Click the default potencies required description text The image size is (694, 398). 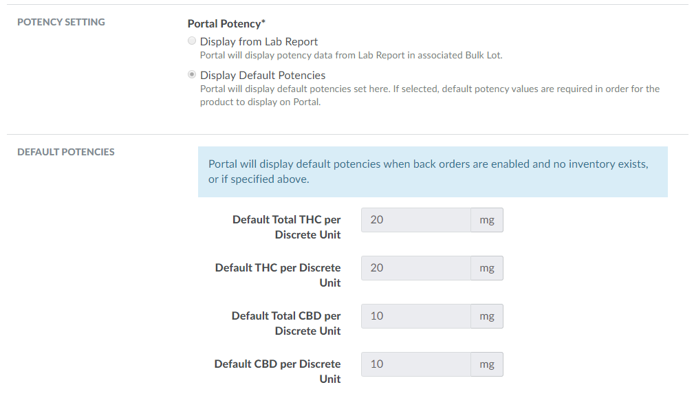coord(429,96)
